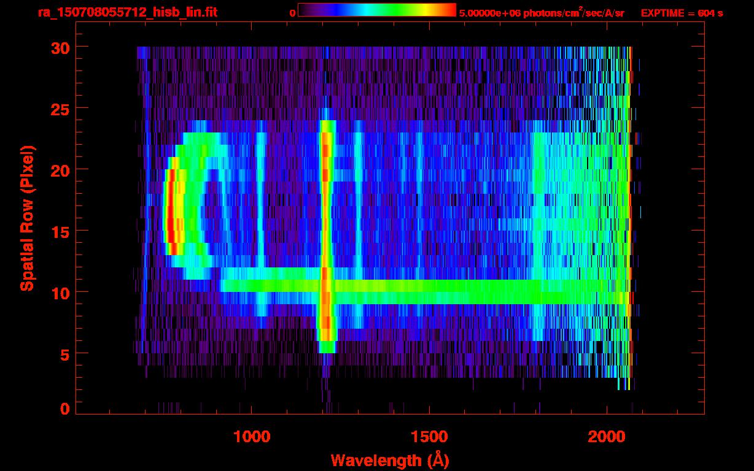Click the file name ra_150708055712_hisb_lin.fit
This screenshot has height=471, width=754.
(x=127, y=12)
